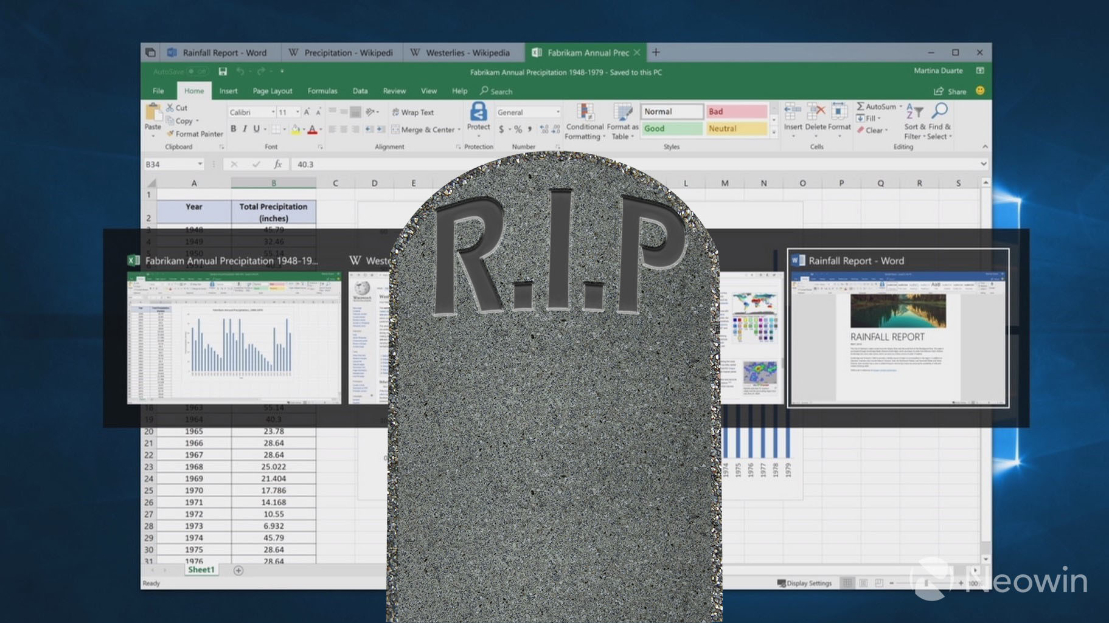Select Fabrikam Annual Precipitation switcher thumbnail
1109x623 pixels.
(234, 338)
